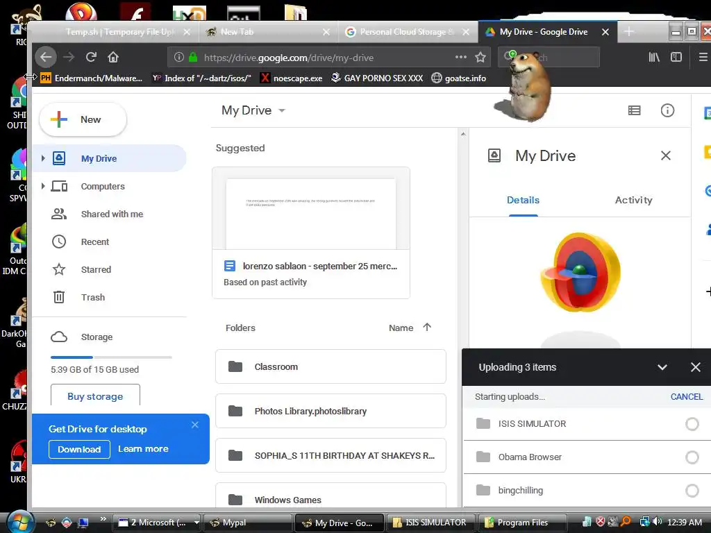Toggle the Drive view details info icon
The image size is (711, 533).
(x=667, y=110)
